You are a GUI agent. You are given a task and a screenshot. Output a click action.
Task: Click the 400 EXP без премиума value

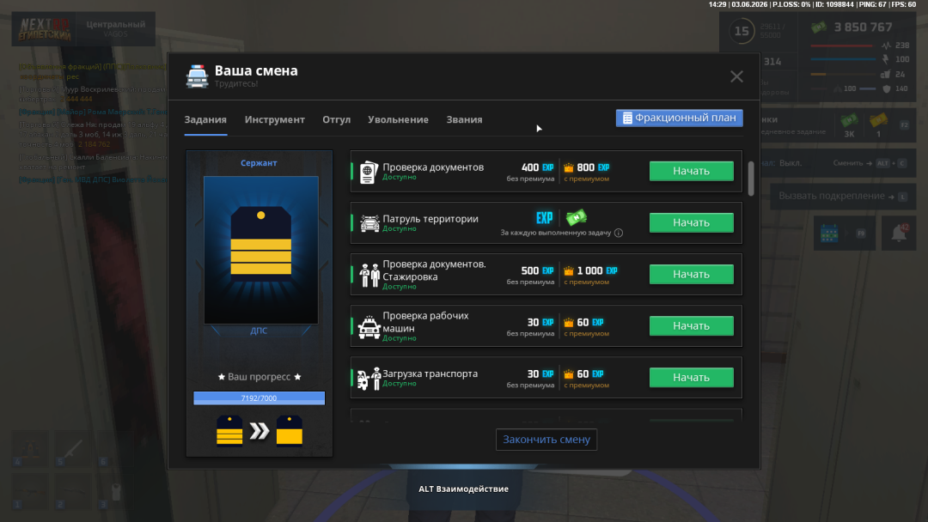[x=537, y=167]
